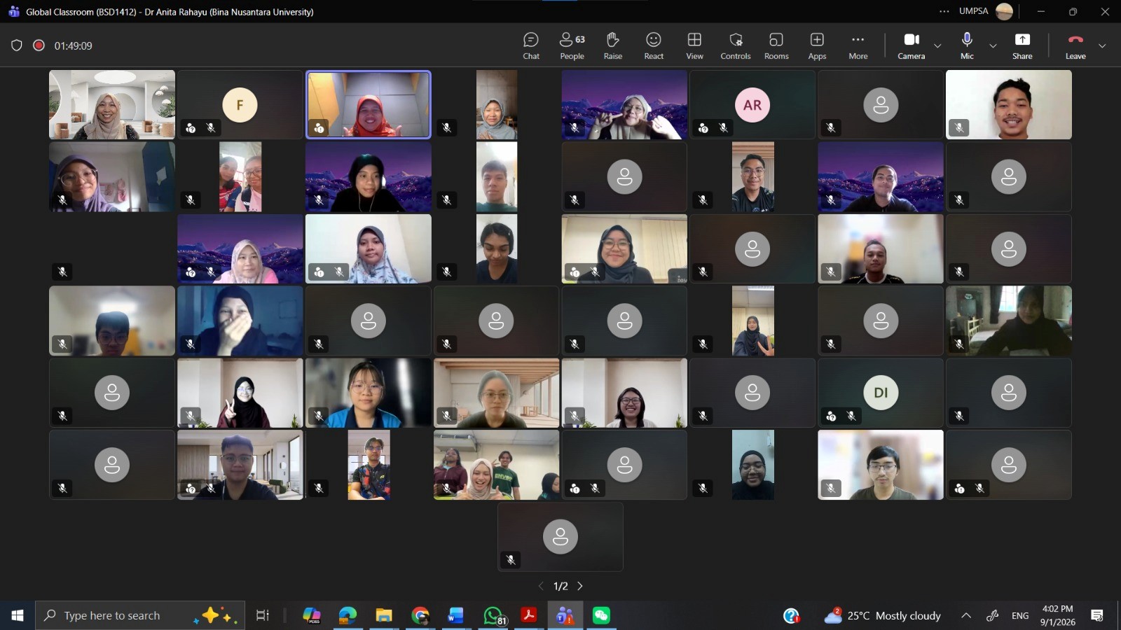1121x630 pixels.
Task: Open the Chat panel
Action: point(531,45)
